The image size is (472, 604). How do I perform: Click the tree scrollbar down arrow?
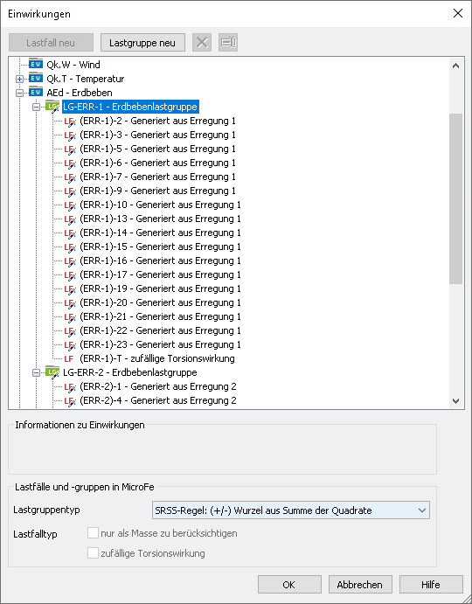455,401
